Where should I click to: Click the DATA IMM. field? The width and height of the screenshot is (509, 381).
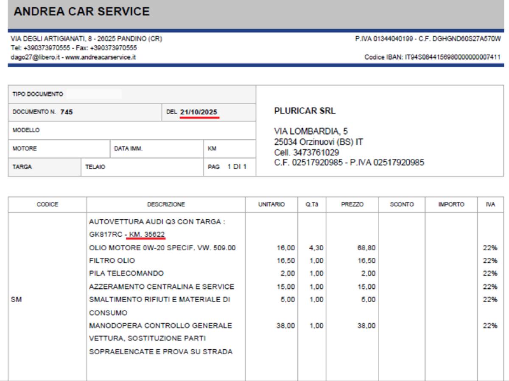pyautogui.click(x=157, y=149)
